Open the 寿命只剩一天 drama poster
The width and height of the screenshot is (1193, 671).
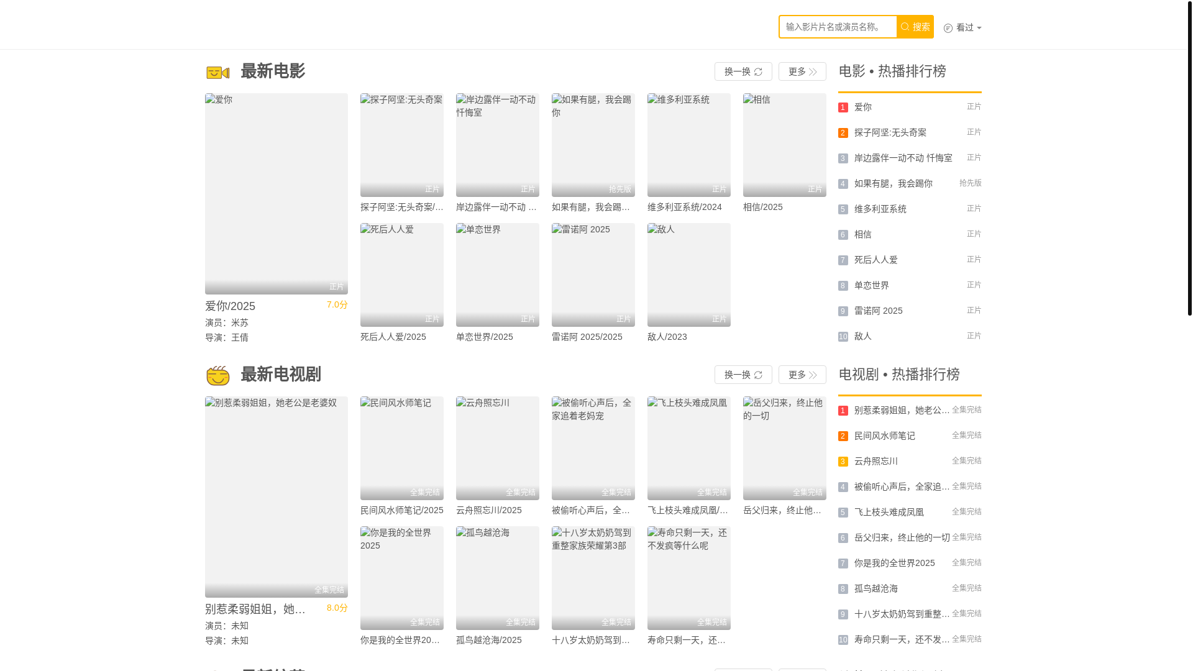(x=689, y=578)
